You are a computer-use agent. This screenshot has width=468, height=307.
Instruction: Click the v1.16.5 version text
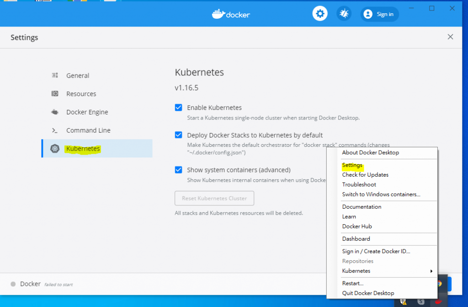pos(186,87)
